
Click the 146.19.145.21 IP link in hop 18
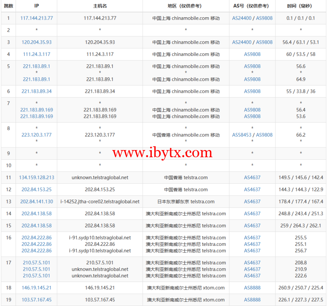[37, 288]
